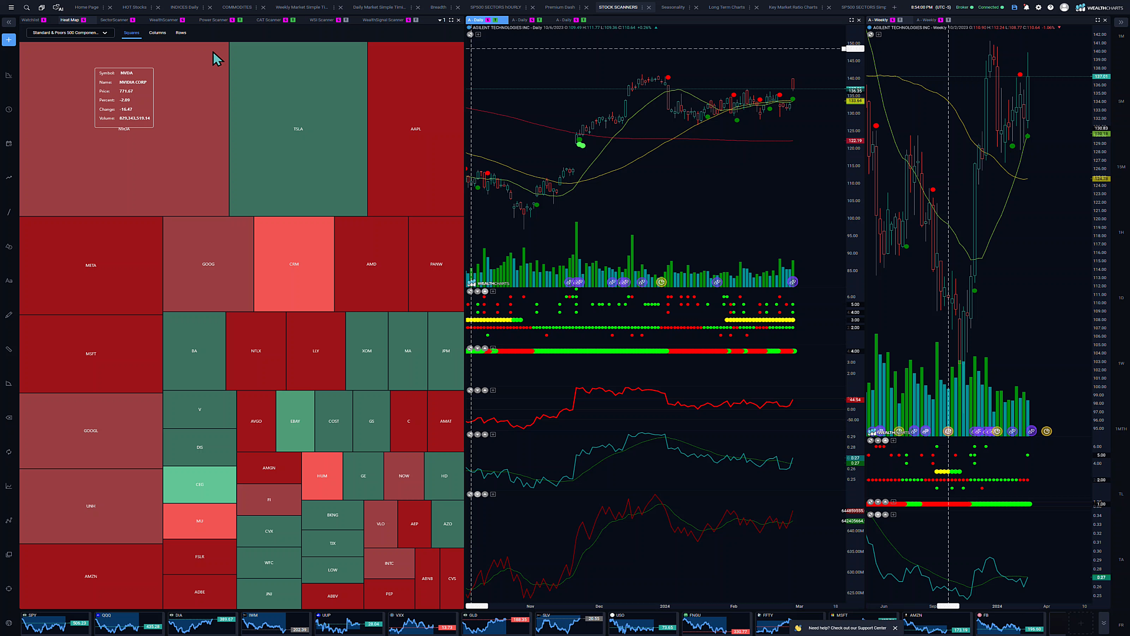The height and width of the screenshot is (636, 1130).
Task: Select the pencil drawing tool in sidebar
Action: [x=9, y=315]
